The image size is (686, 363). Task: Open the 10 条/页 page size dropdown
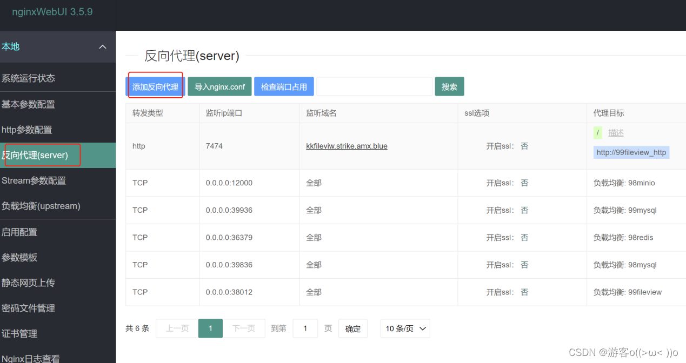[x=405, y=328]
